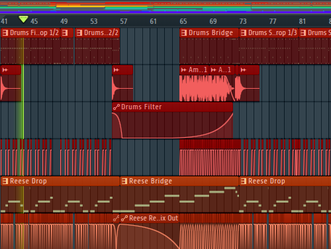The width and height of the screenshot is (331, 249).
Task: Select the Drums Filter clip title
Action: coord(142,107)
